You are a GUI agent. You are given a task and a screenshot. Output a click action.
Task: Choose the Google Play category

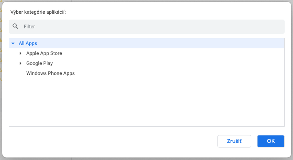(39, 63)
